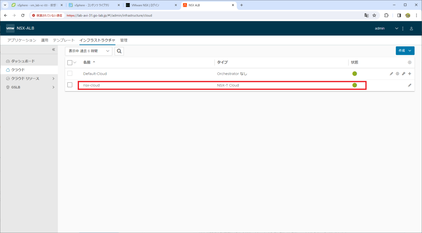Open the select-all checkbox dropdown arrow

tap(75, 62)
